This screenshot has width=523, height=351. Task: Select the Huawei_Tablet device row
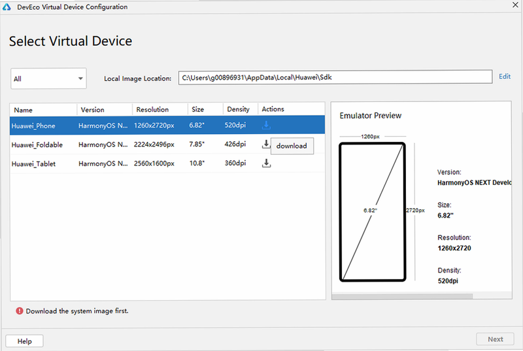167,163
